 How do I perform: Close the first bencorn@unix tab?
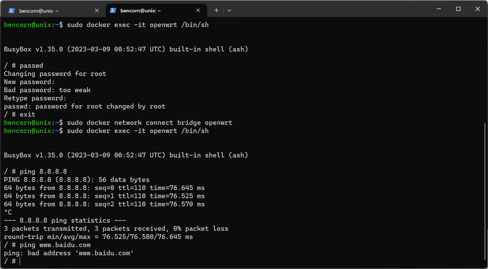[97, 10]
